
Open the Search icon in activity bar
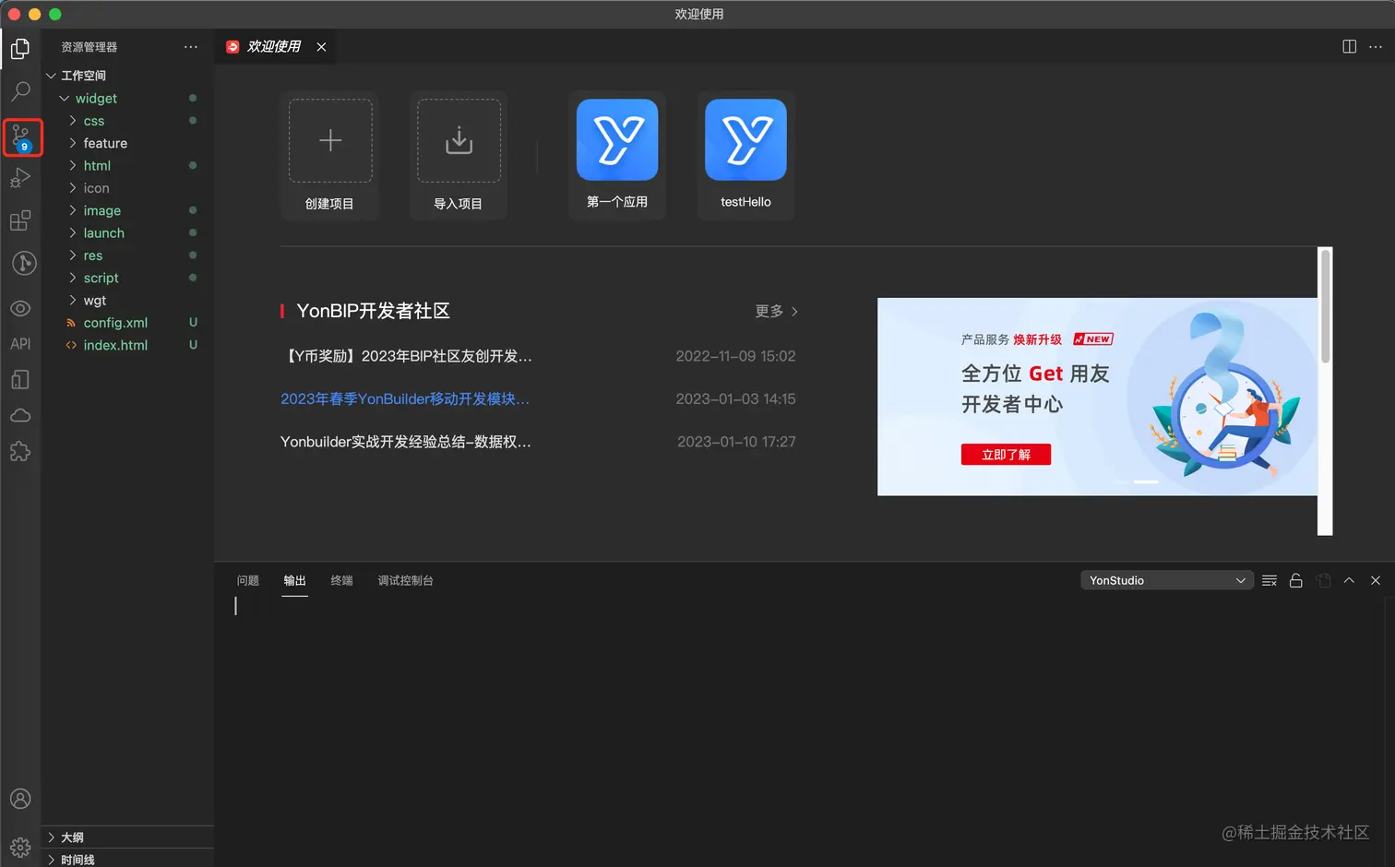tap(20, 91)
